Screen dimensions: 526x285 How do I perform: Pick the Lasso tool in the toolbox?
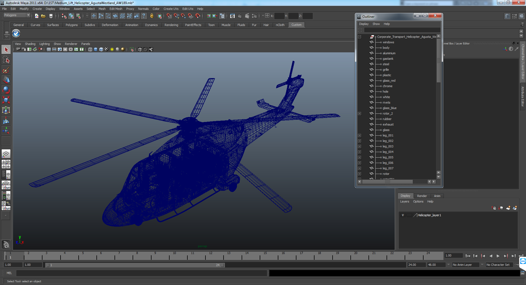(x=6, y=60)
